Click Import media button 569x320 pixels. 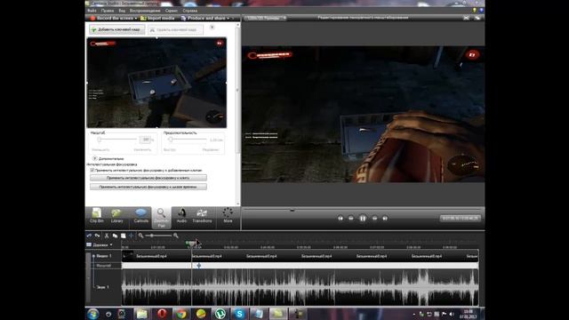pos(157,18)
